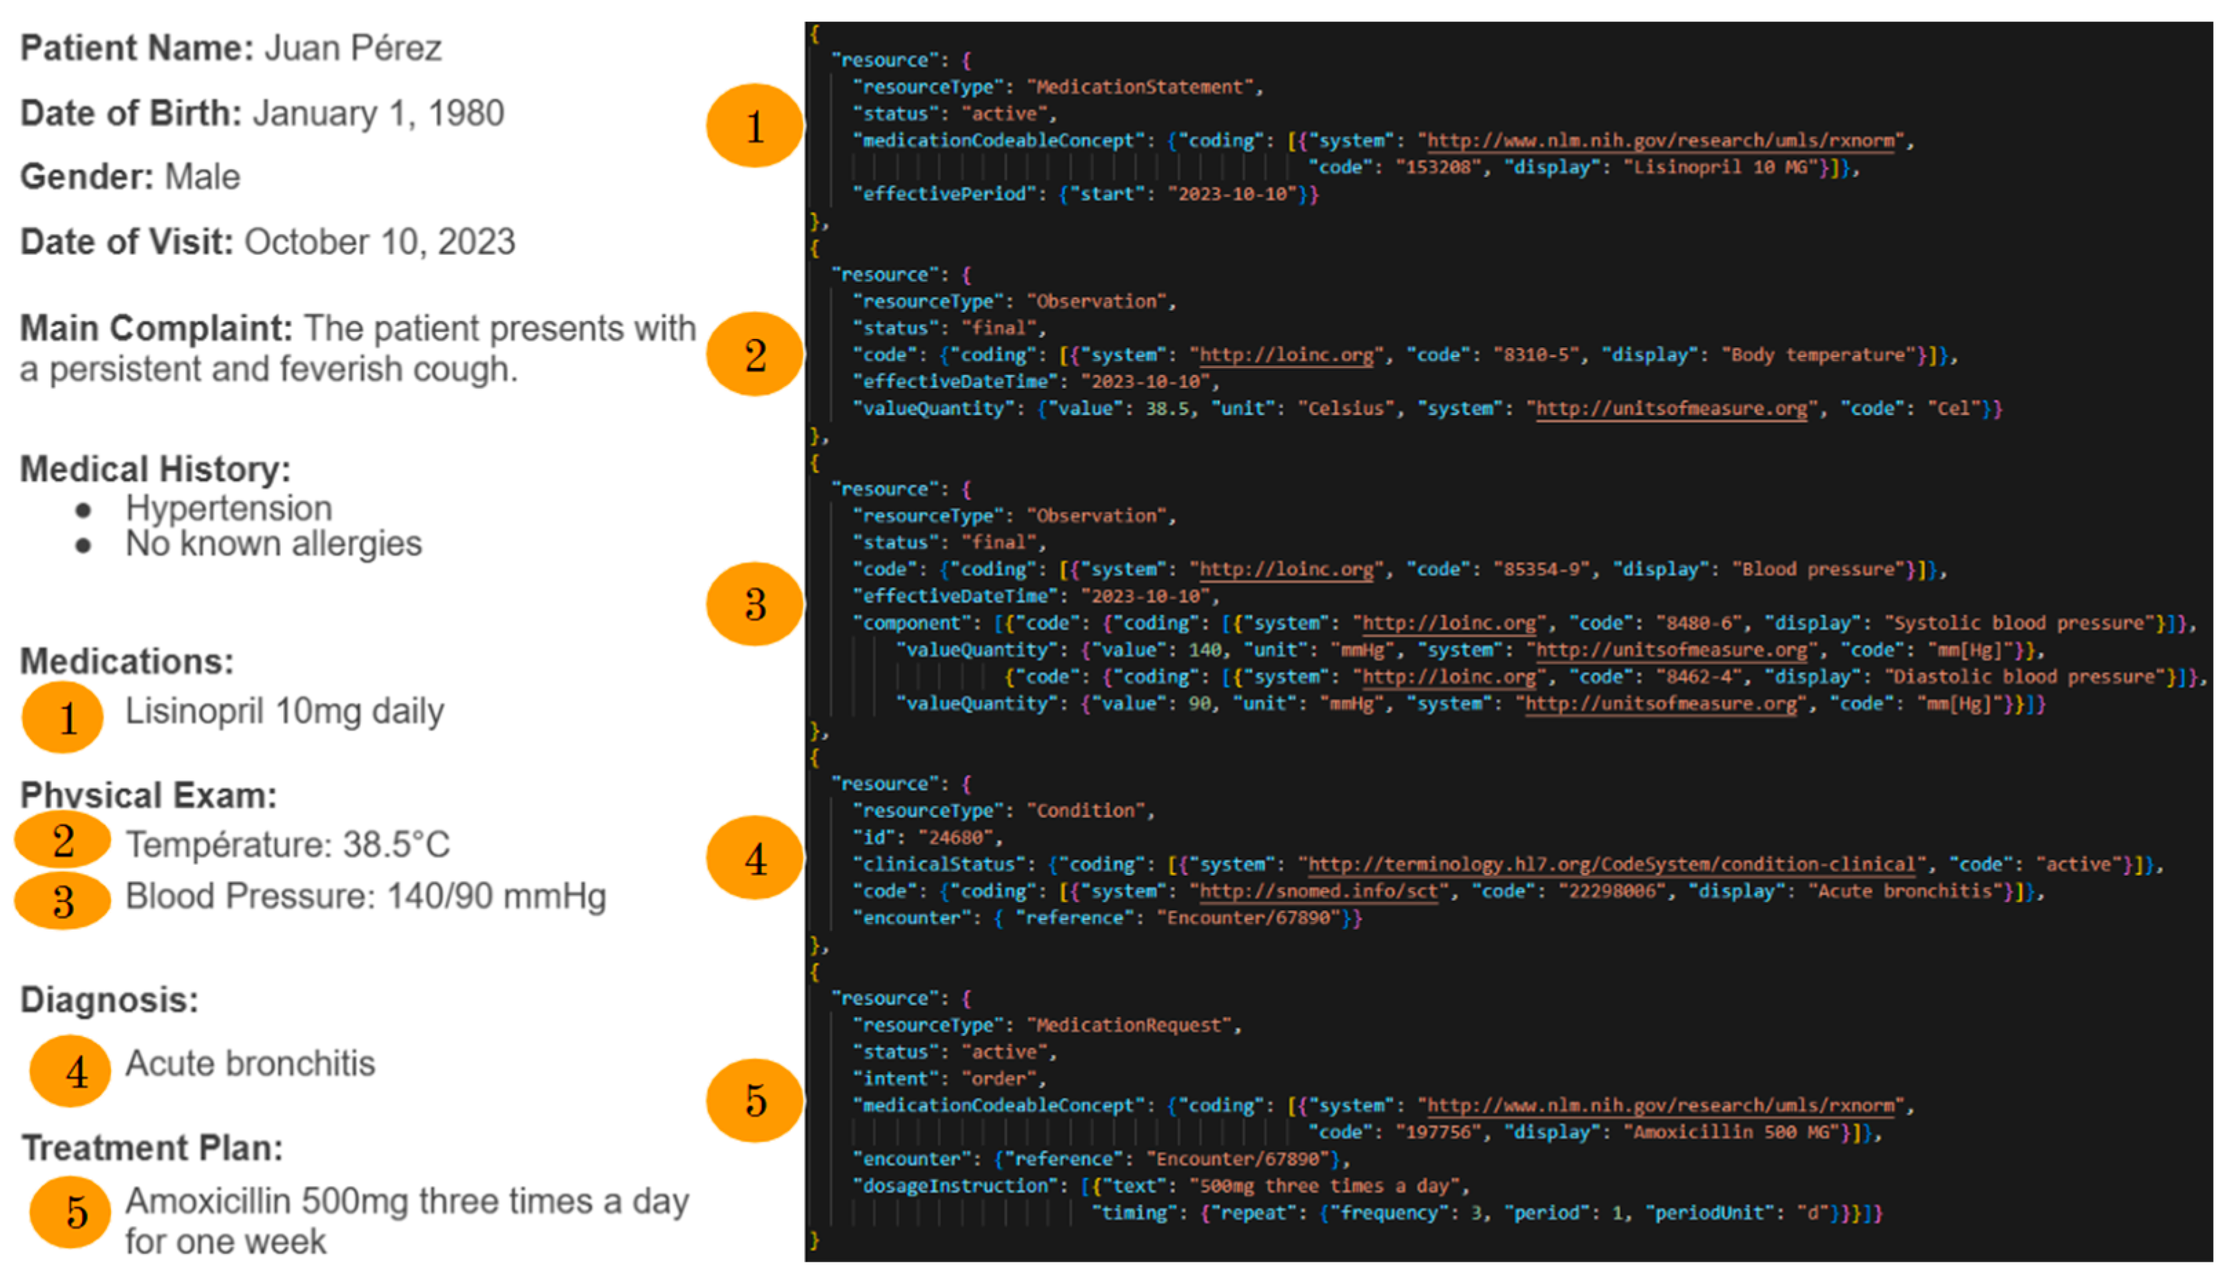
Task: Click orange marker 3 beside Blood Pressure reading
Action: click(x=63, y=901)
